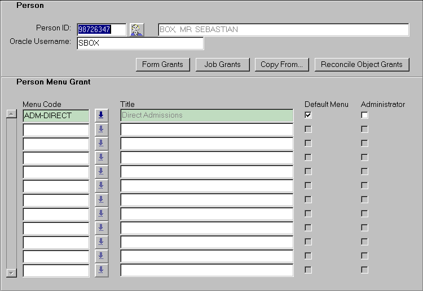423x291 pixels.
Task: Click the third row menu code lookup arrow
Action: 102,144
